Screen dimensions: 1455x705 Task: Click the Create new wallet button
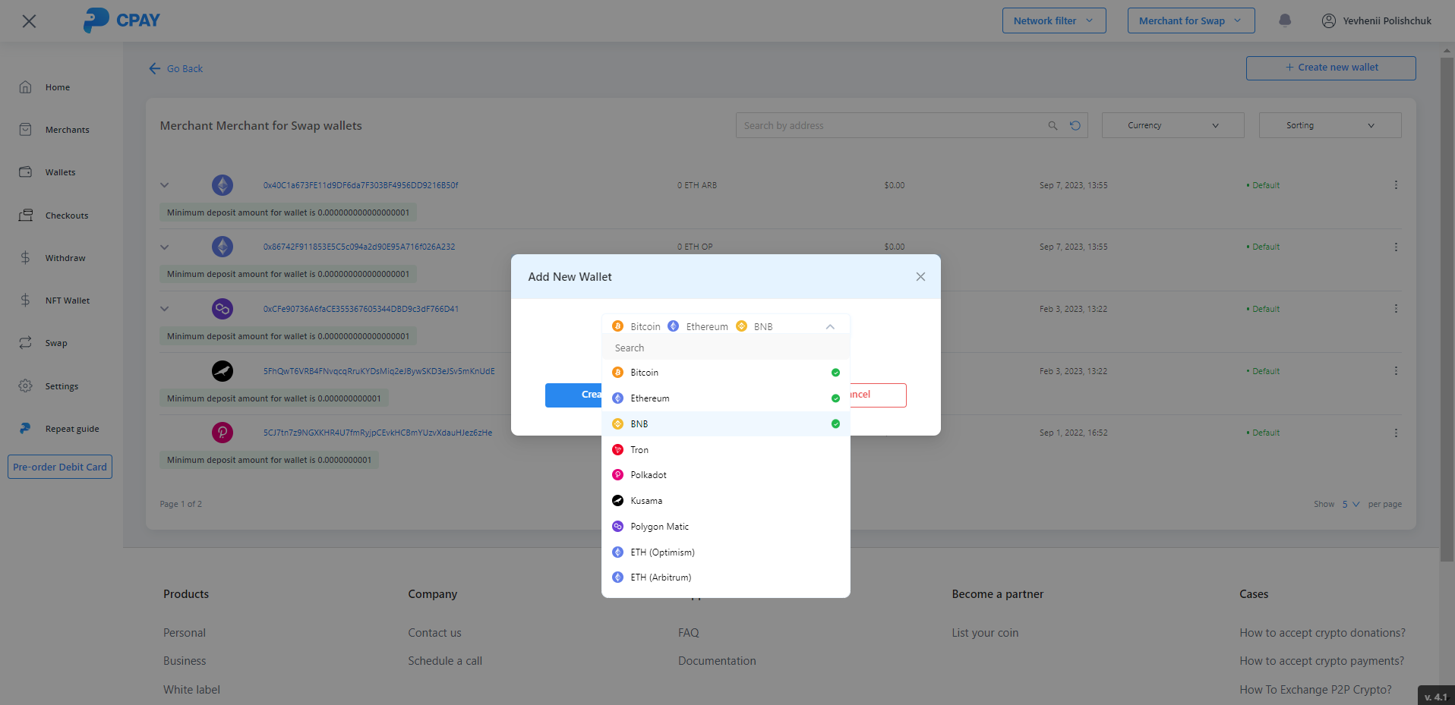click(1330, 68)
